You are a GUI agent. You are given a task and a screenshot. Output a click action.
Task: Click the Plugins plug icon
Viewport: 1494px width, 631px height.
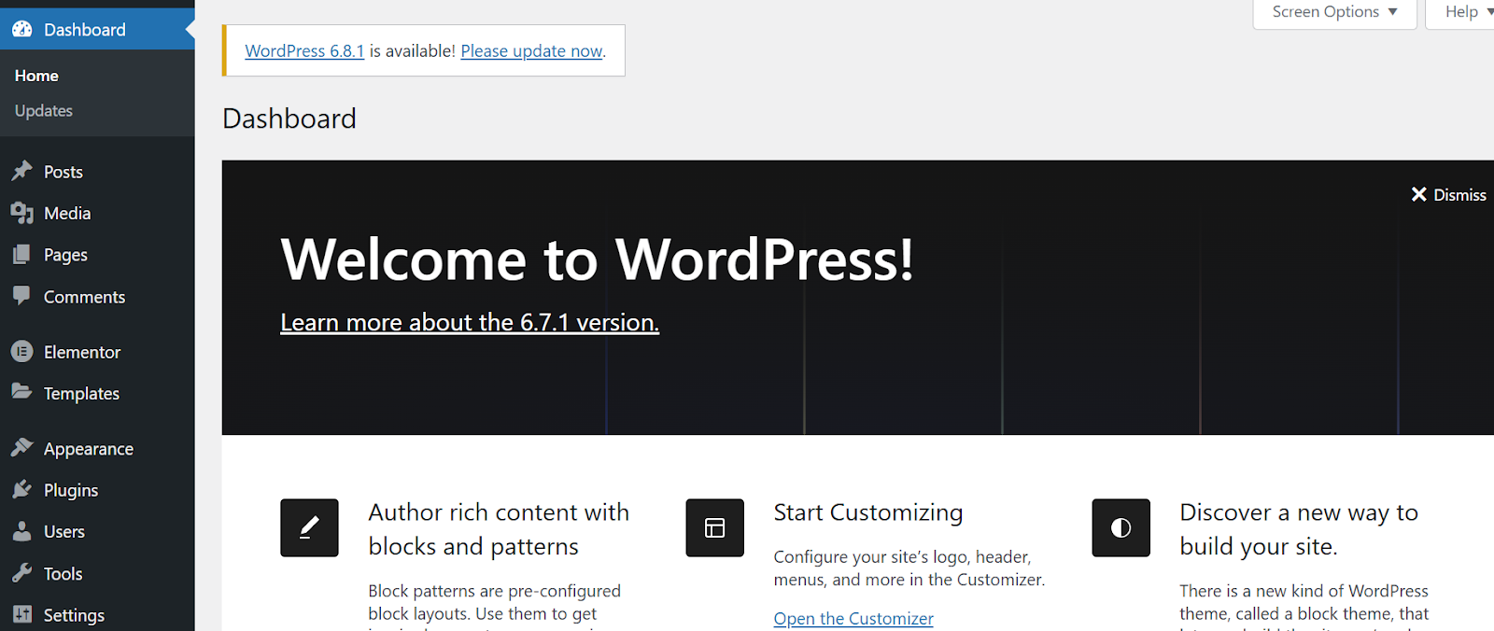coord(22,489)
